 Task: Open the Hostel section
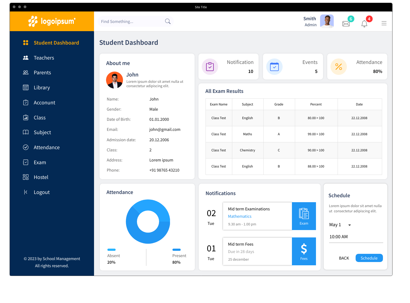[41, 177]
